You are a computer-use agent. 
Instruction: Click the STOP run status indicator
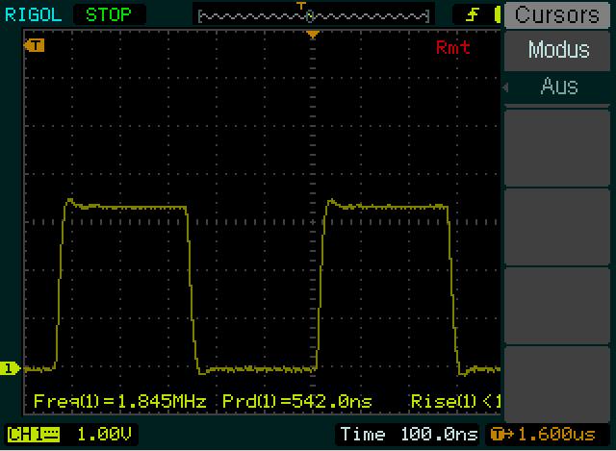click(x=109, y=15)
